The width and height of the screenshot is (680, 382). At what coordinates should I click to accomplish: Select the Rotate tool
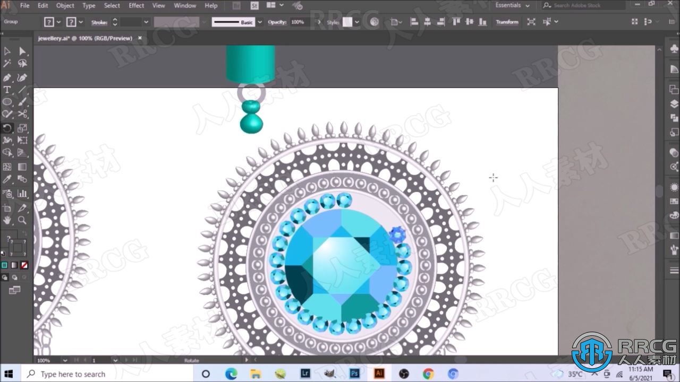(x=7, y=128)
